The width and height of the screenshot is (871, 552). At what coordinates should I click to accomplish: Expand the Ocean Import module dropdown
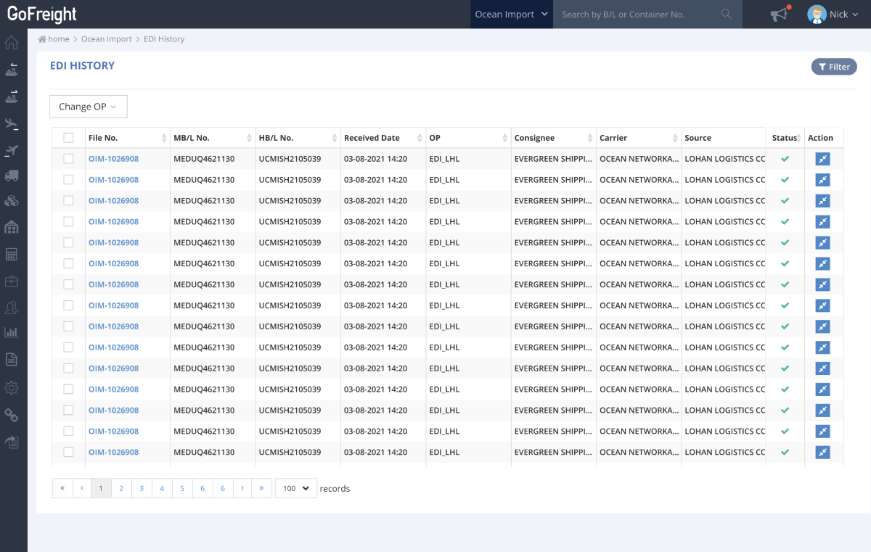[x=511, y=15]
